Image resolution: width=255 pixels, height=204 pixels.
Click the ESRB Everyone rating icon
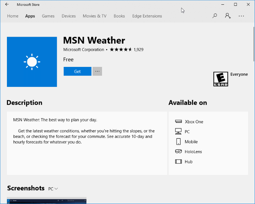(220, 79)
